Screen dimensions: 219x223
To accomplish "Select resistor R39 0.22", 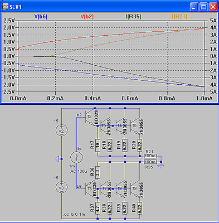I will (125, 208).
